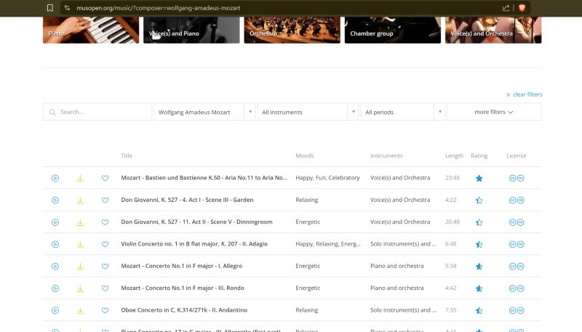
Task: Rate Concerto No.1 III. Rondo star
Action: click(479, 288)
